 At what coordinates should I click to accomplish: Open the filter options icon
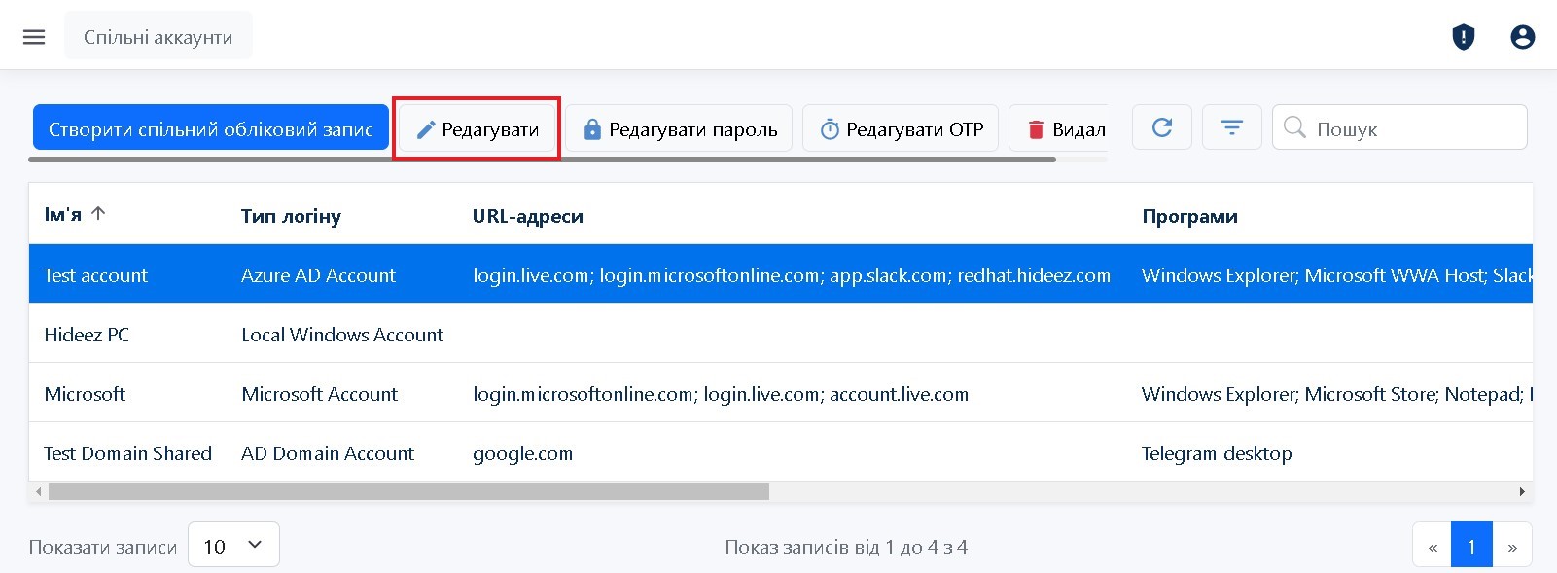(x=1231, y=127)
